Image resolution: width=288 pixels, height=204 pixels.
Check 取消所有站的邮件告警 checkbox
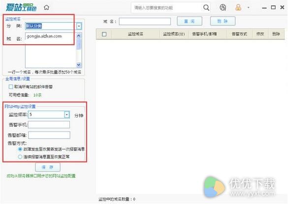(11, 87)
